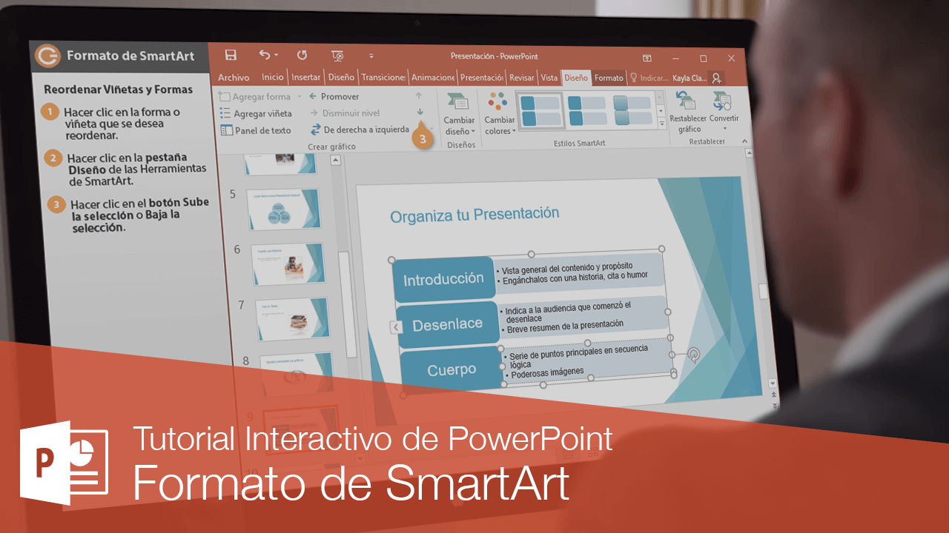949x533 pixels.
Task: Toggle the Panel de texto button
Action: click(x=257, y=130)
